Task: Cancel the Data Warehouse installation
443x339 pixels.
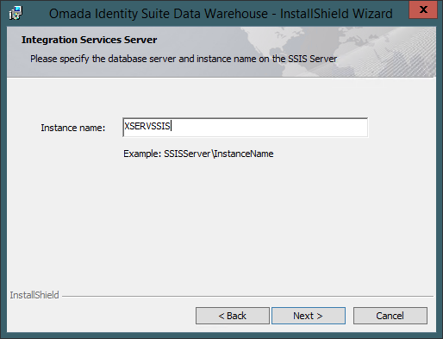Action: point(390,316)
